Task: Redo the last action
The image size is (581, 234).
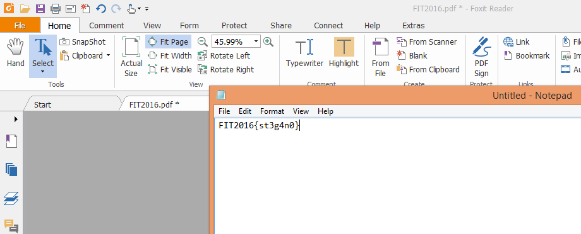Action: (x=116, y=8)
